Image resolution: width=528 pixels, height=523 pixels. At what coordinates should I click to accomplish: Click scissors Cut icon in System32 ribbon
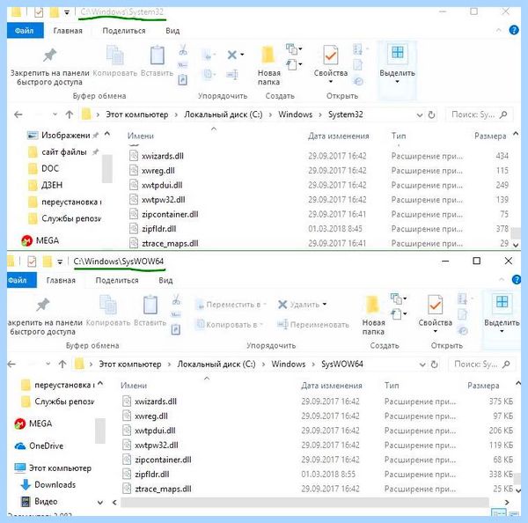[x=183, y=50]
